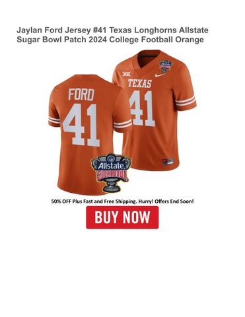Click the red BUY NOW button
Viewport: 245px width, 317px height.
point(122,217)
